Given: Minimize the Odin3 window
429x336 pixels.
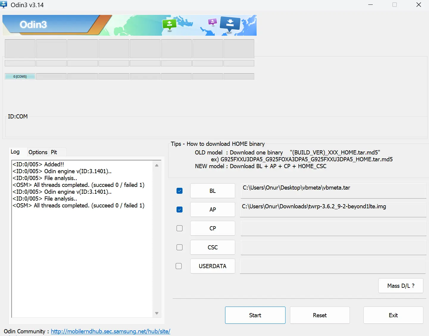Looking at the screenshot, I should [371, 5].
